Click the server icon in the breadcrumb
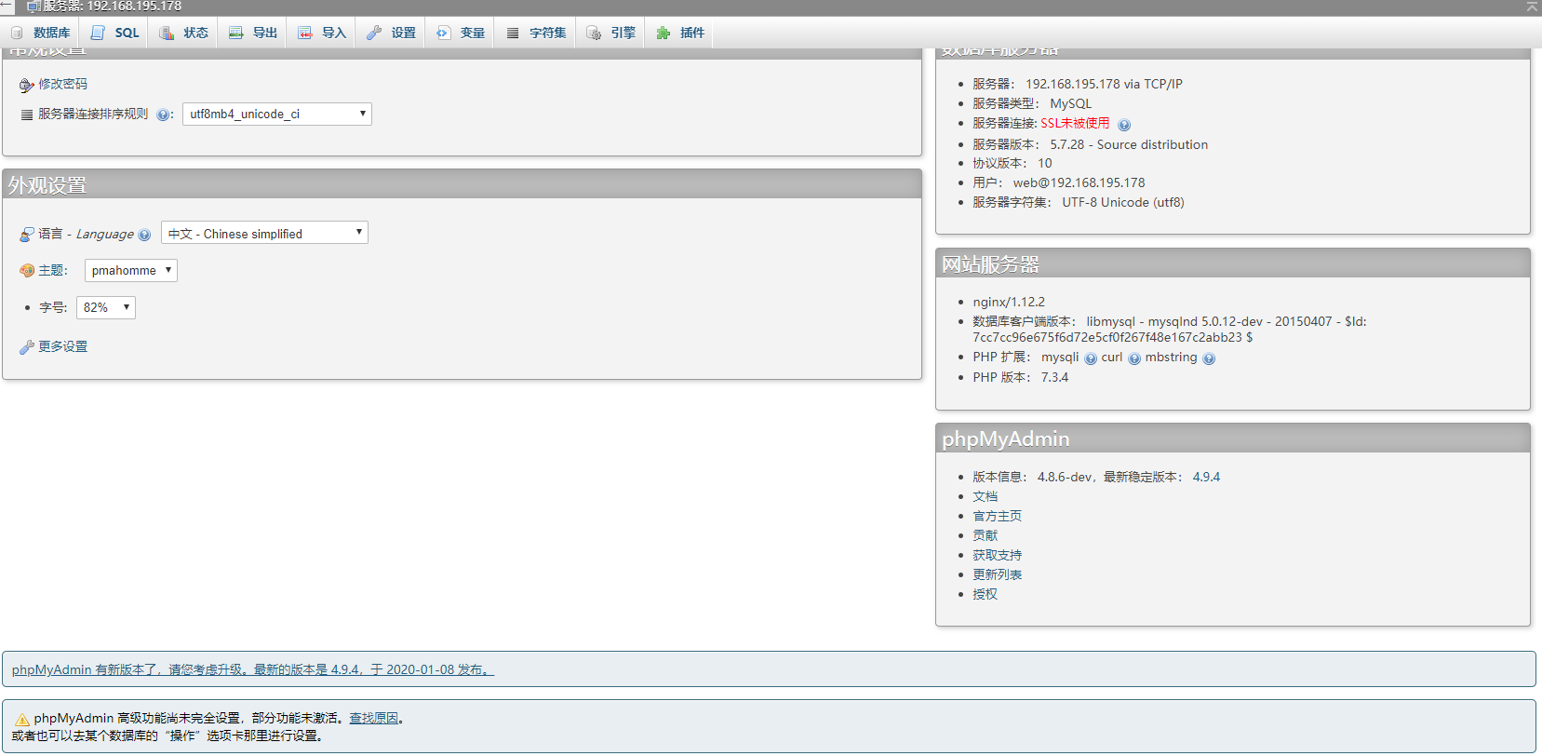1542x756 pixels. click(34, 7)
